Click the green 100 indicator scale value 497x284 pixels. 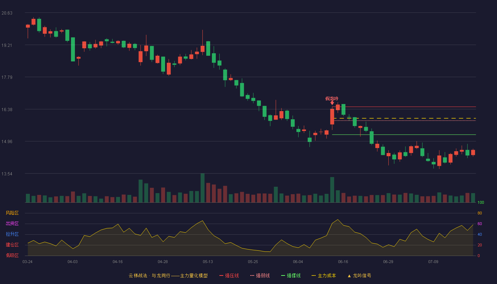point(481,203)
